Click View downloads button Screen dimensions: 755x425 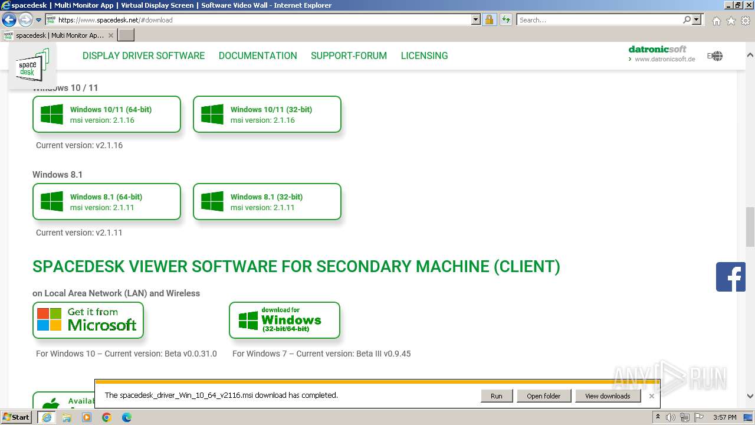pyautogui.click(x=608, y=396)
